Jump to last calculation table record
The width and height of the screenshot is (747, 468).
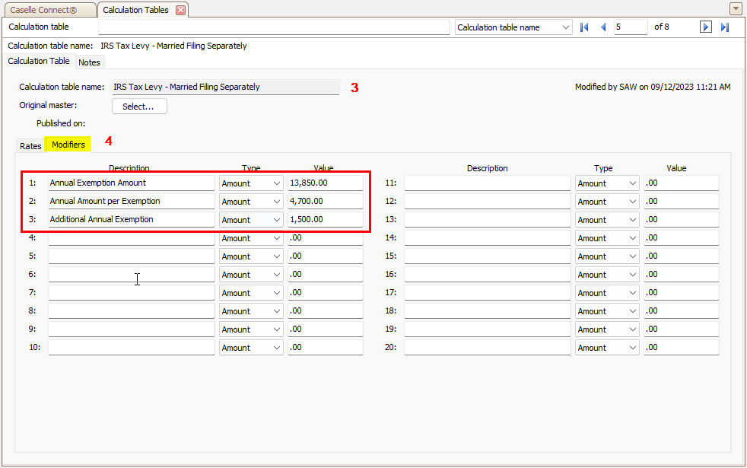click(724, 27)
